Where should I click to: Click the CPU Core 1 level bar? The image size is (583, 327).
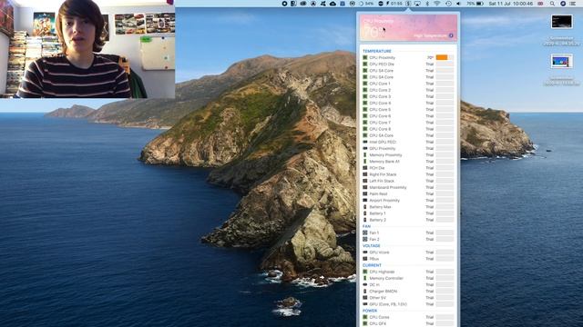pos(445,84)
